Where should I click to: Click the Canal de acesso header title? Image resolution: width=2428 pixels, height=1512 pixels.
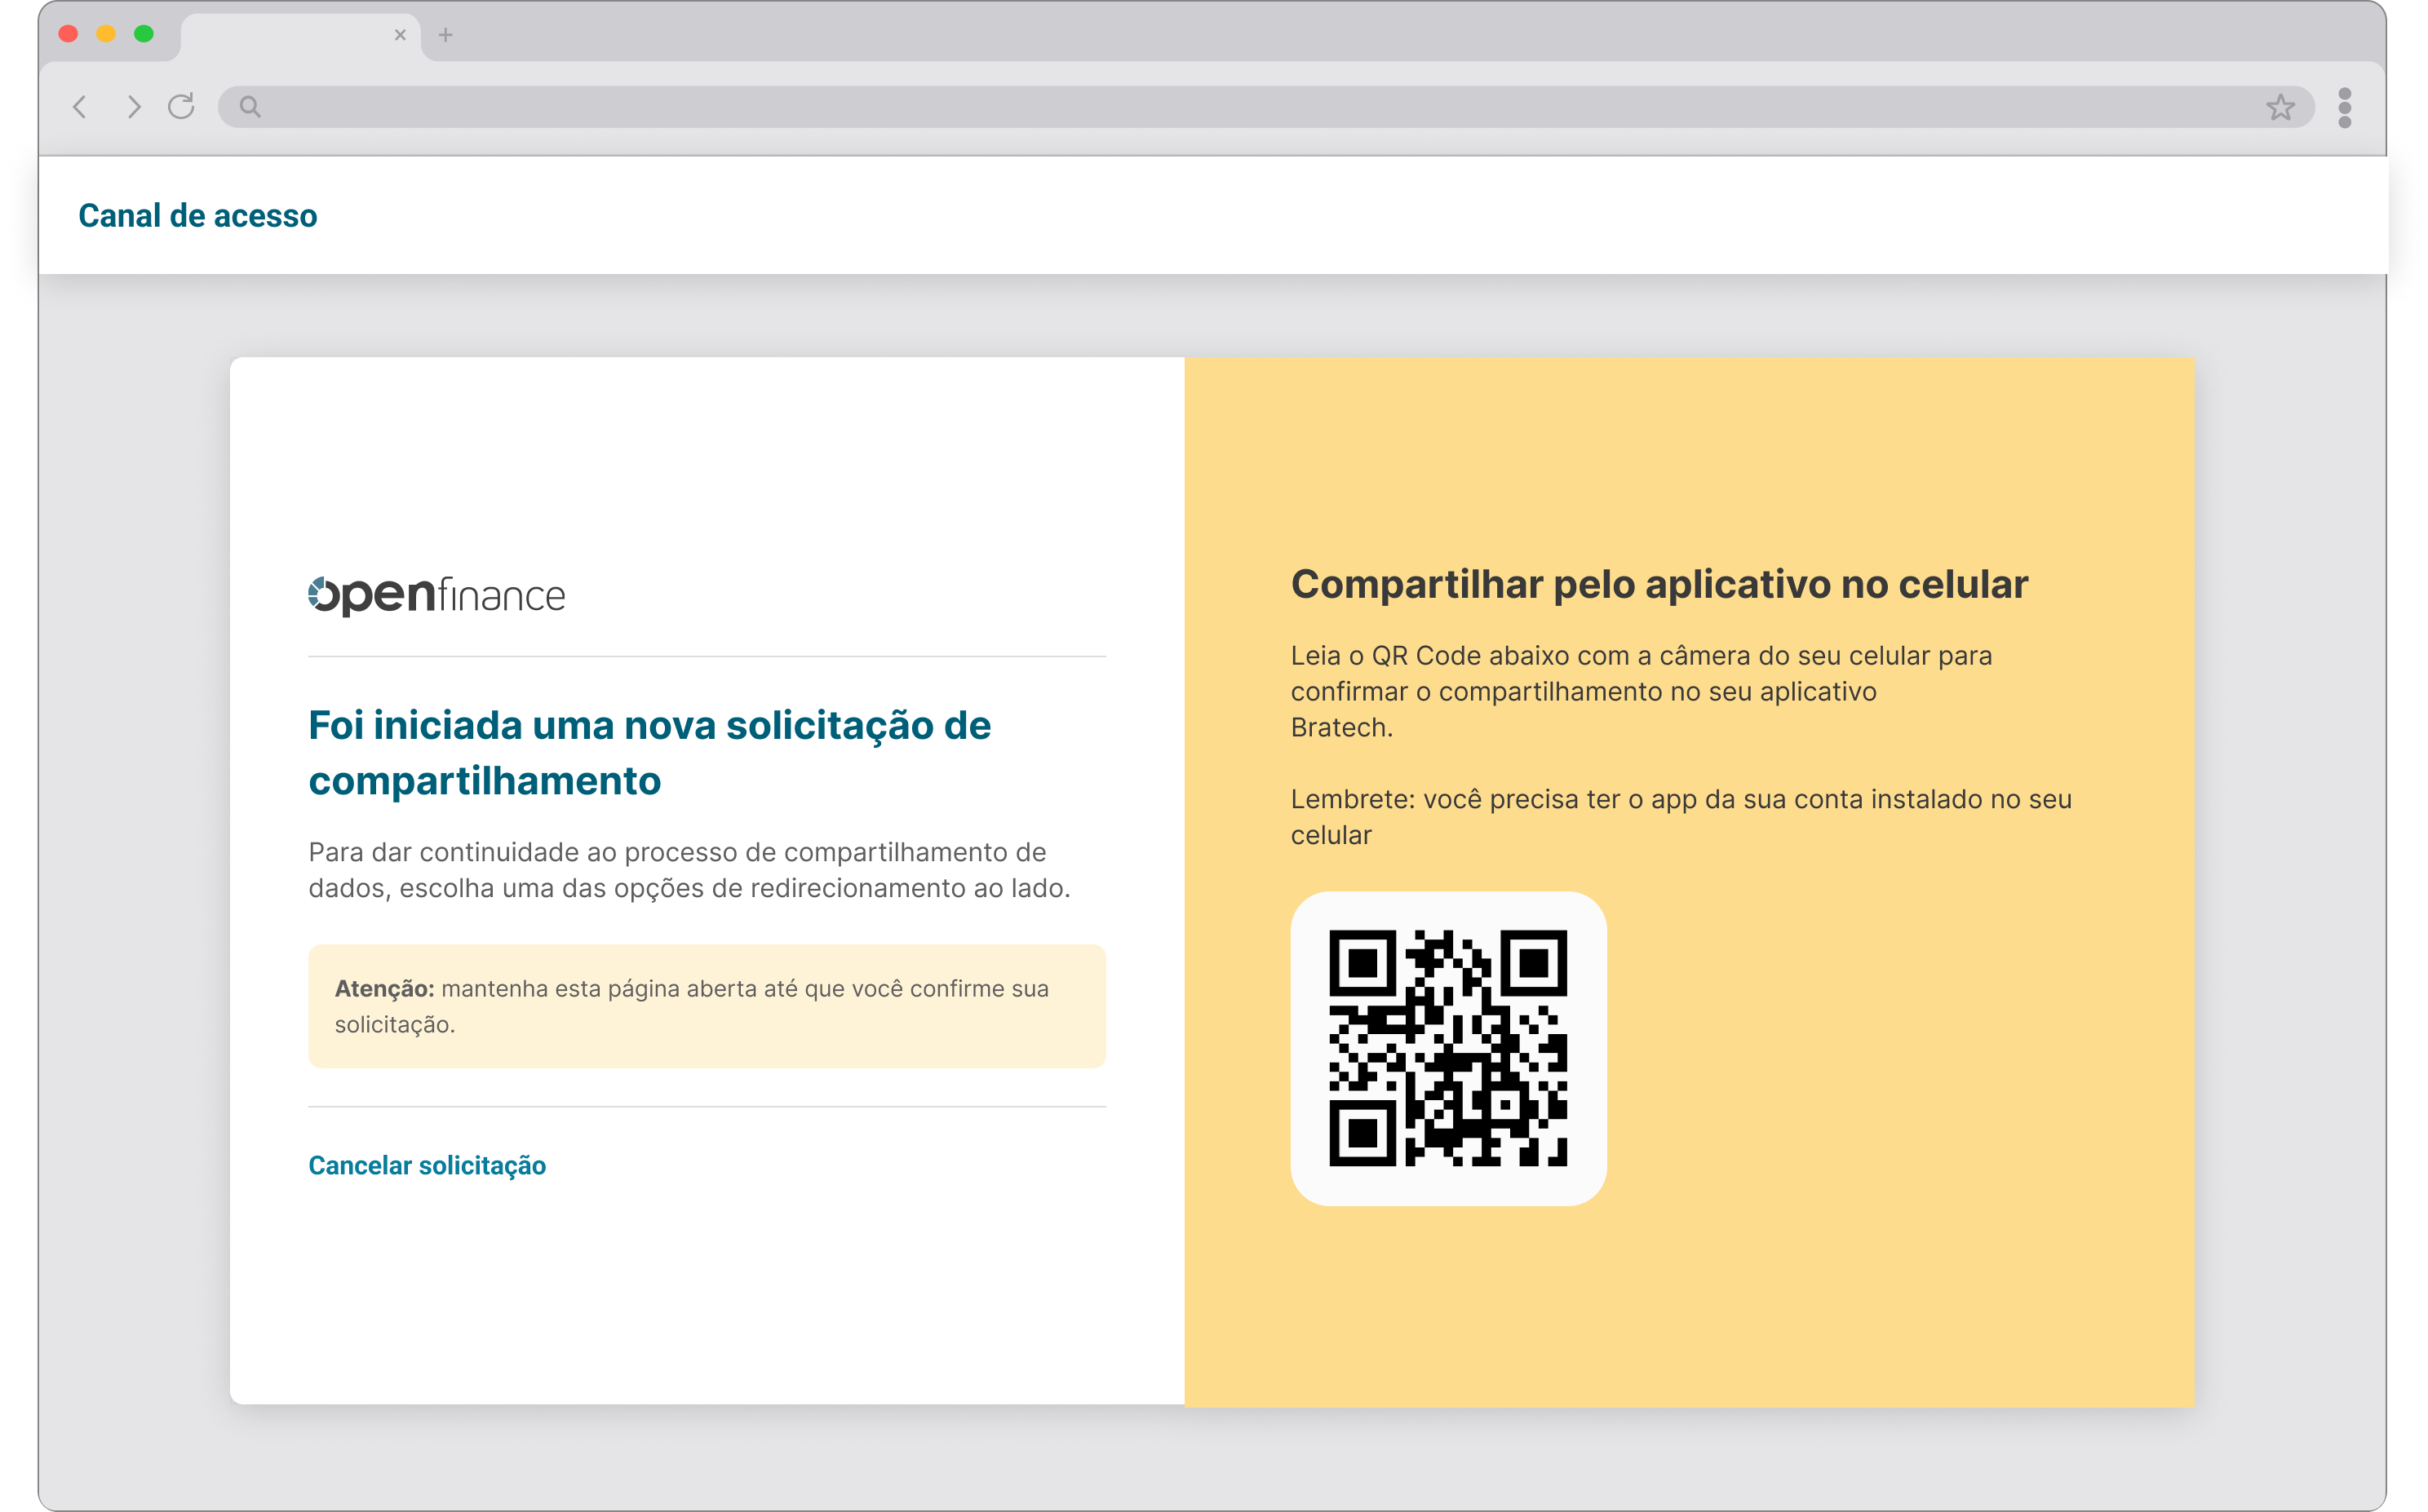(x=198, y=216)
